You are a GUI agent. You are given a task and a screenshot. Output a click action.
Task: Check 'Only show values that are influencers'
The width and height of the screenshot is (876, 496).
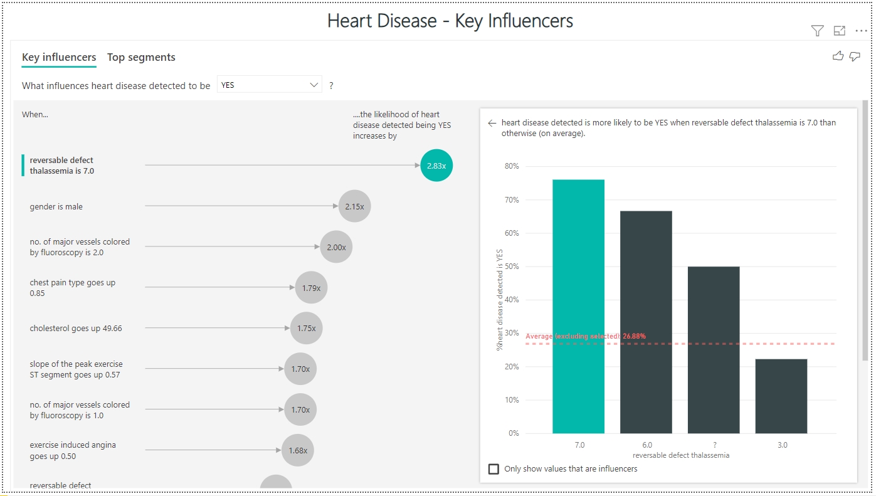click(x=493, y=468)
